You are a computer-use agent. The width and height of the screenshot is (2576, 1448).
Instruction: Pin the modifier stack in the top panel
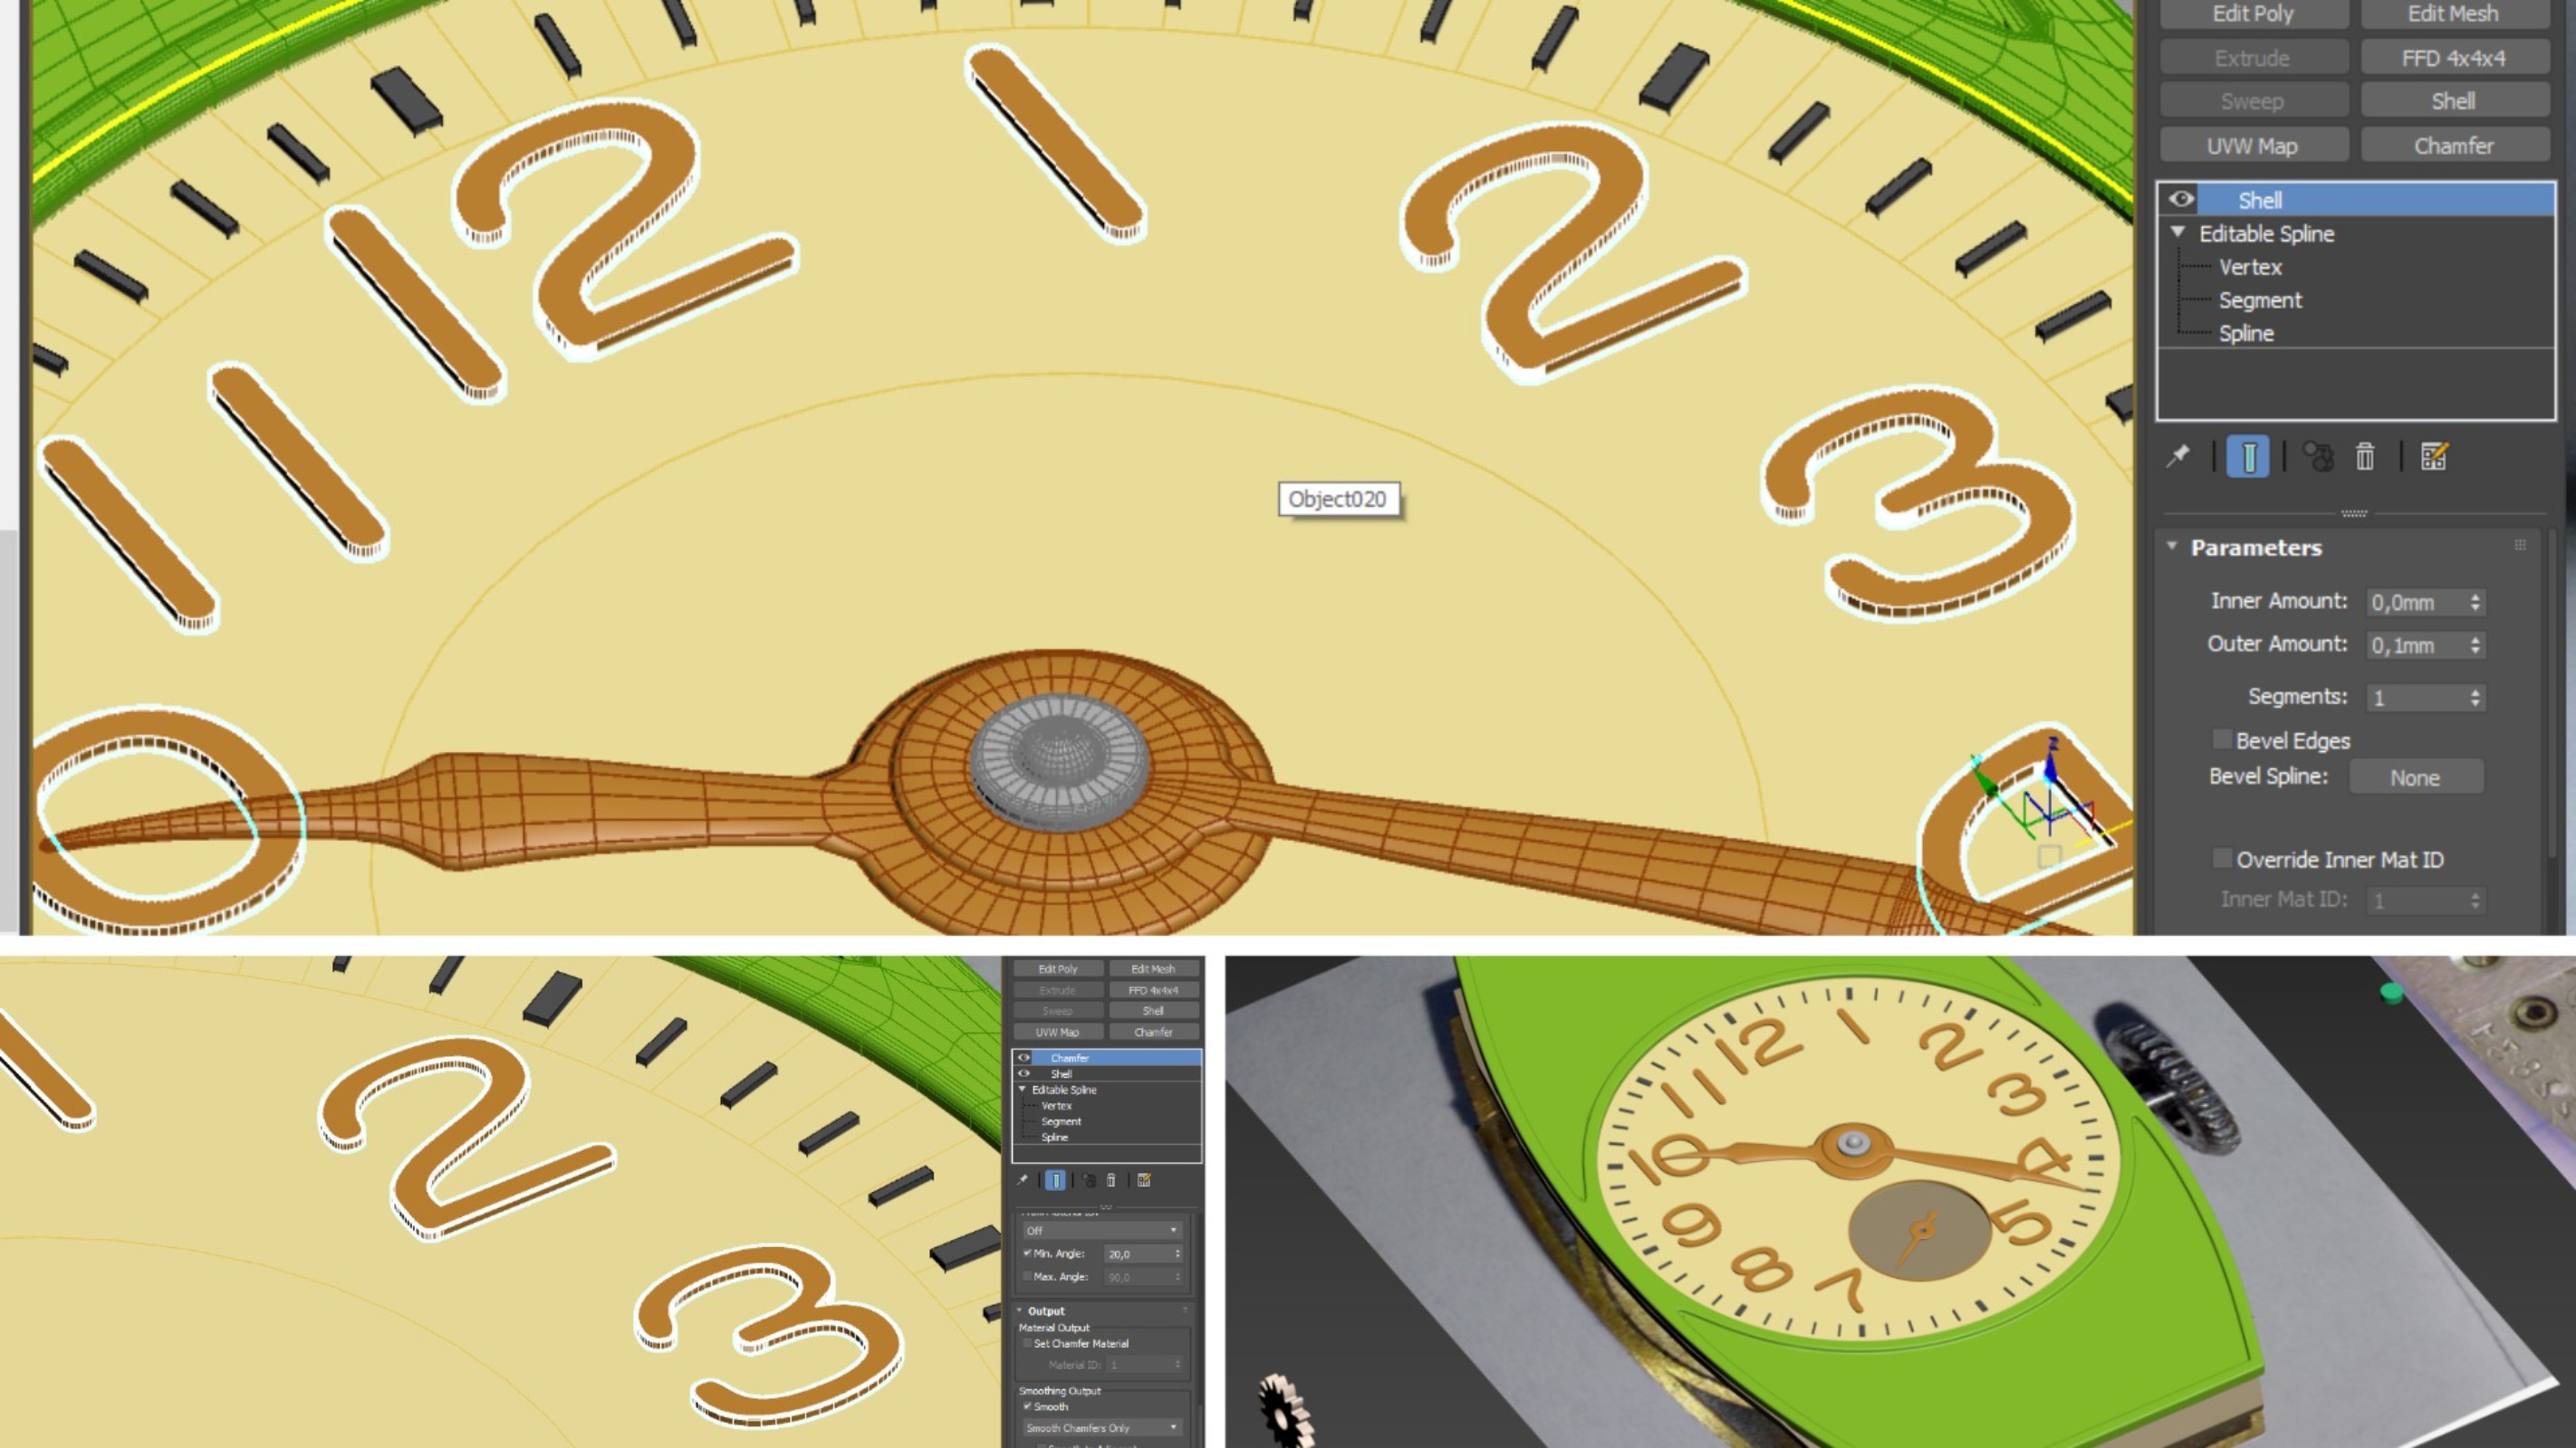click(2178, 457)
